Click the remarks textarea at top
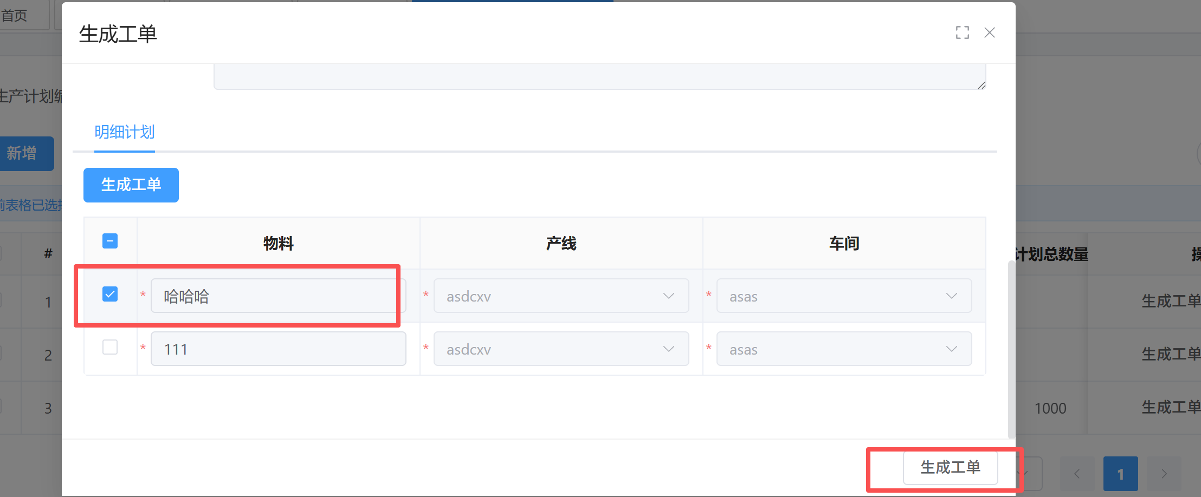1201x497 pixels. click(596, 76)
